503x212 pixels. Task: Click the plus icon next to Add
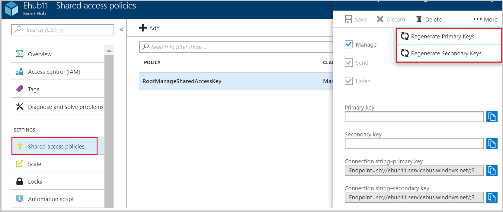pyautogui.click(x=143, y=28)
